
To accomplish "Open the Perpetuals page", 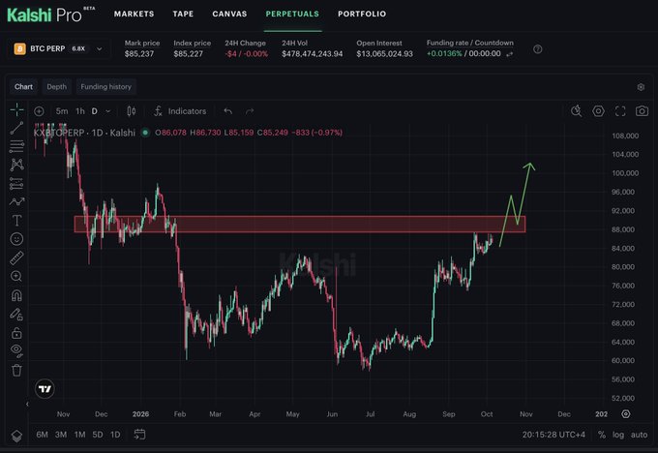I will pos(292,14).
